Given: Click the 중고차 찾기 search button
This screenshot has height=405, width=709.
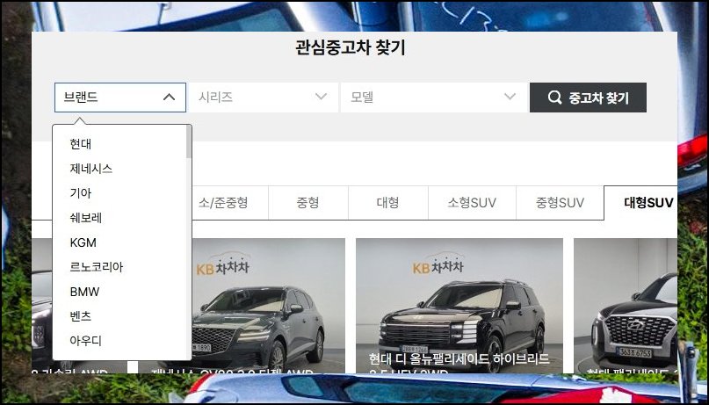Looking at the screenshot, I should pos(588,98).
